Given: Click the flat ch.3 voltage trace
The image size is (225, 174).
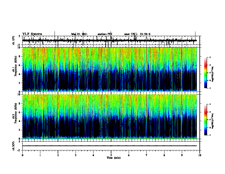Looking at the screenshot, I should point(109,146).
